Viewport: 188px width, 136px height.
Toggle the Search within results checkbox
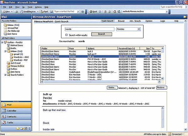tap(66, 35)
